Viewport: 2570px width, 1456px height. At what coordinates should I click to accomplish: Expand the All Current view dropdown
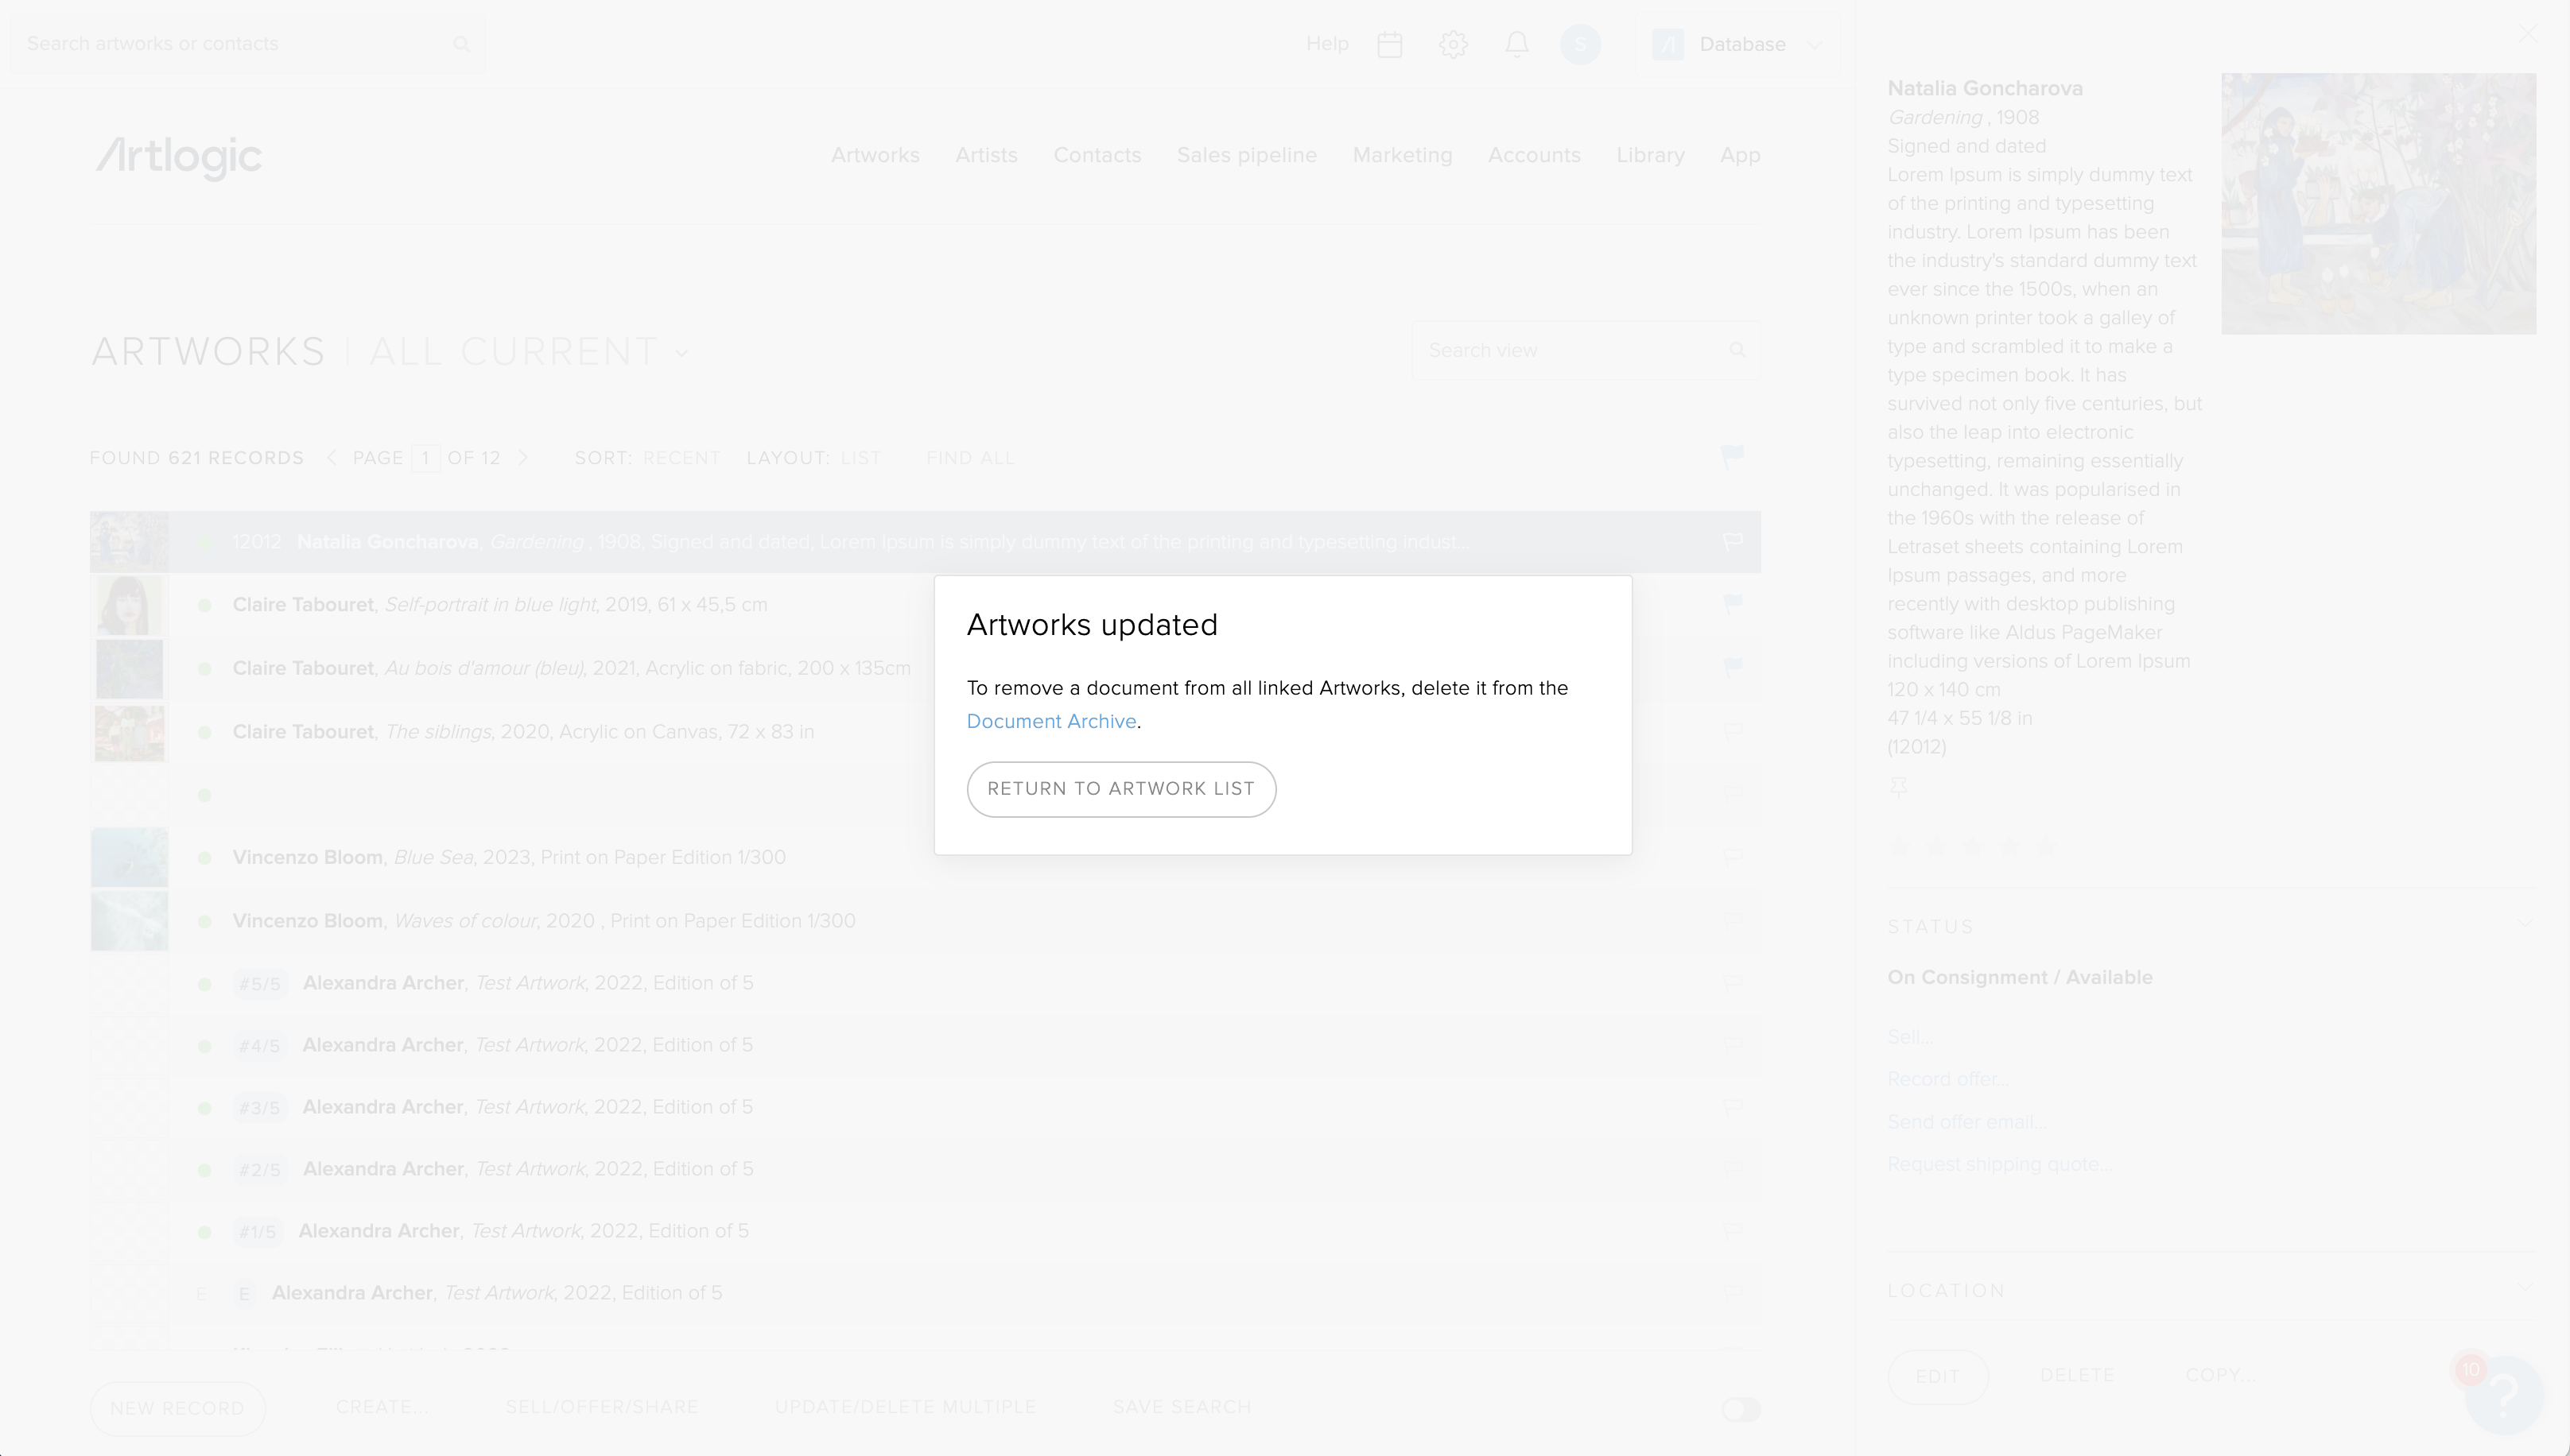coord(682,353)
